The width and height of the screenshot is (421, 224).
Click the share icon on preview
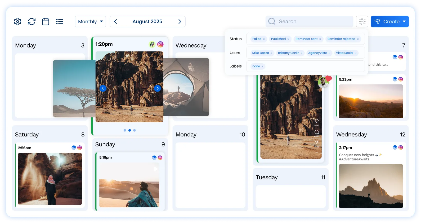click(317, 142)
